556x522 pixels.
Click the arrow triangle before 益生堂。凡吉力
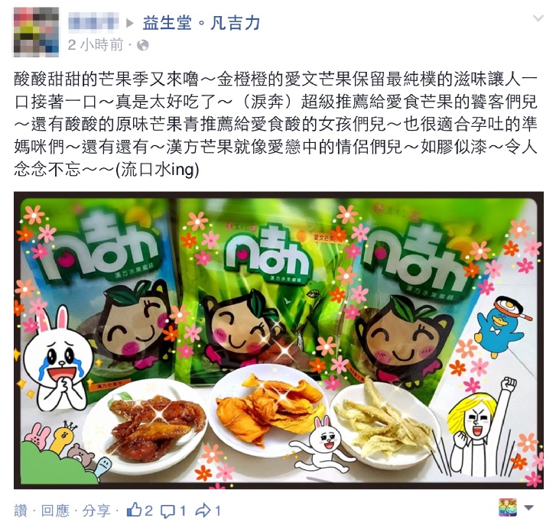pyautogui.click(x=130, y=24)
